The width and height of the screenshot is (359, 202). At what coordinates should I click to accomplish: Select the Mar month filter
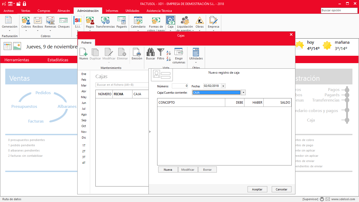tap(84, 85)
